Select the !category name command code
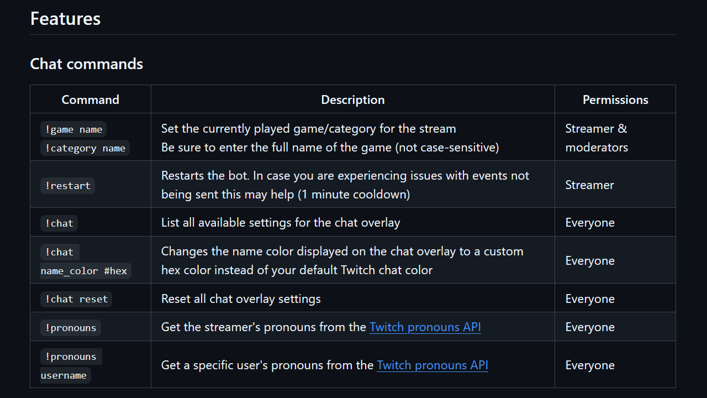This screenshot has width=707, height=398. click(85, 149)
